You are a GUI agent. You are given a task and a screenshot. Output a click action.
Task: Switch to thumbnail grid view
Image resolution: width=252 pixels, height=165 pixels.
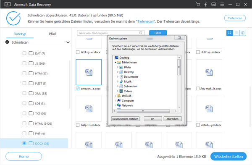(230, 33)
